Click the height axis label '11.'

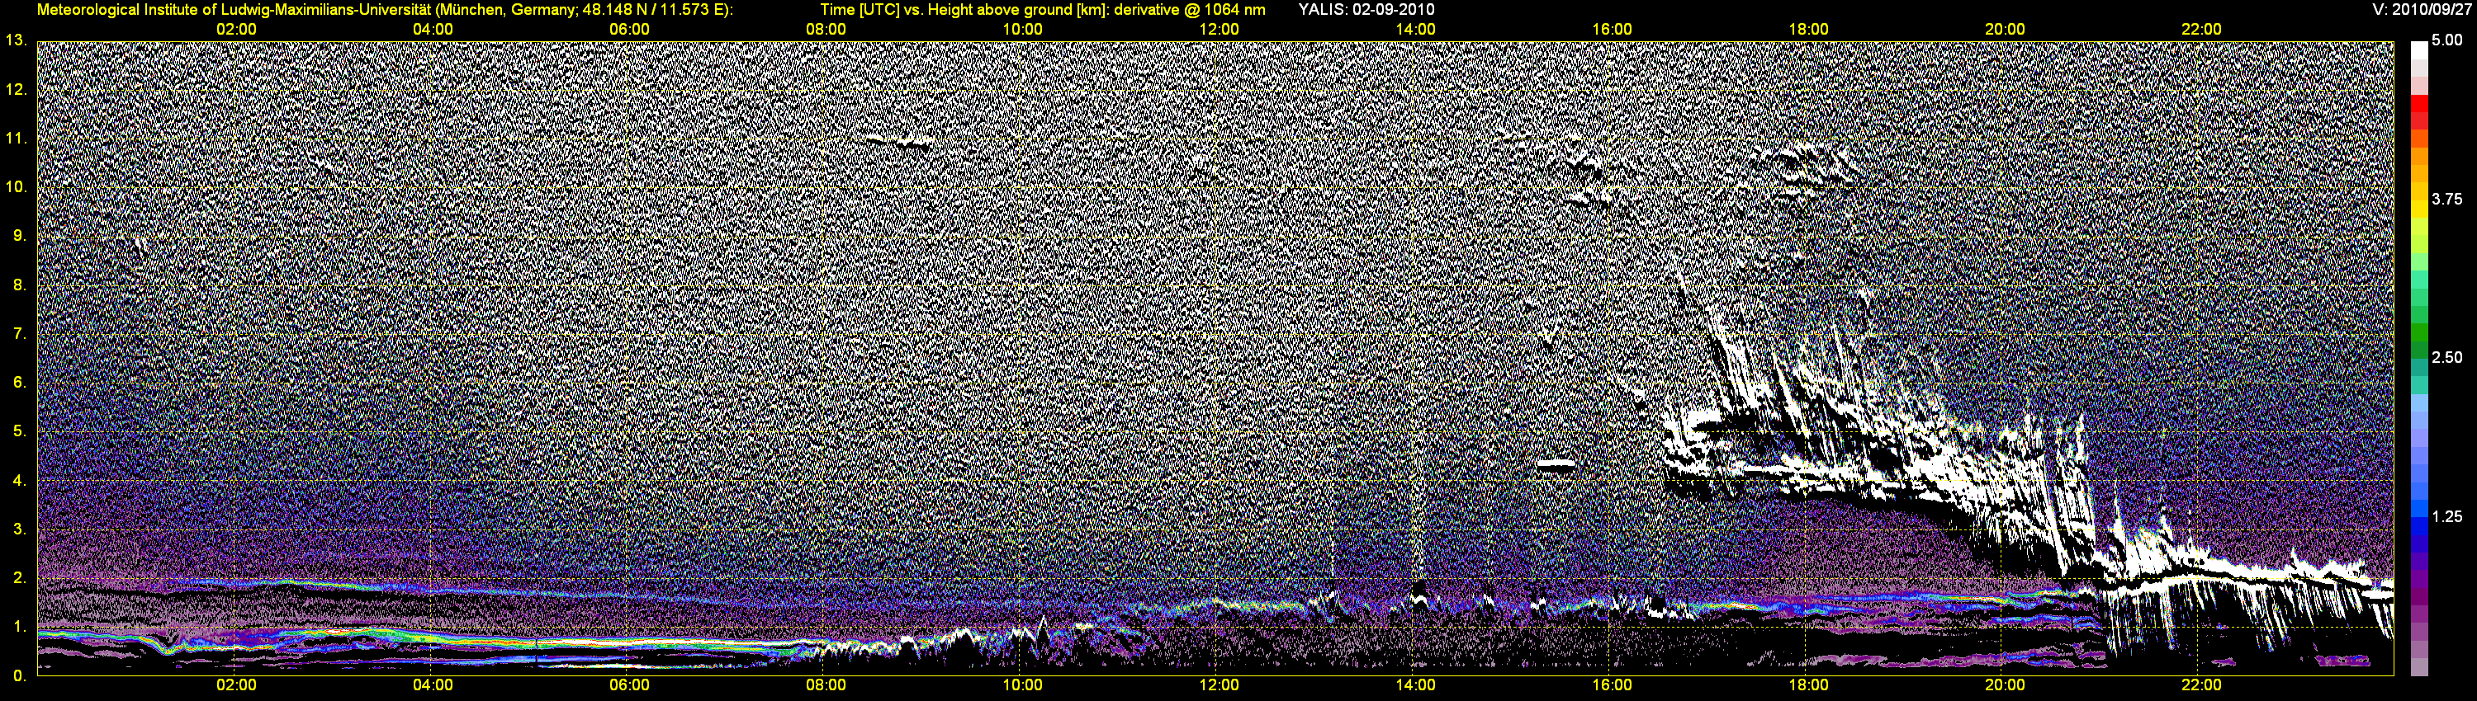tap(17, 139)
